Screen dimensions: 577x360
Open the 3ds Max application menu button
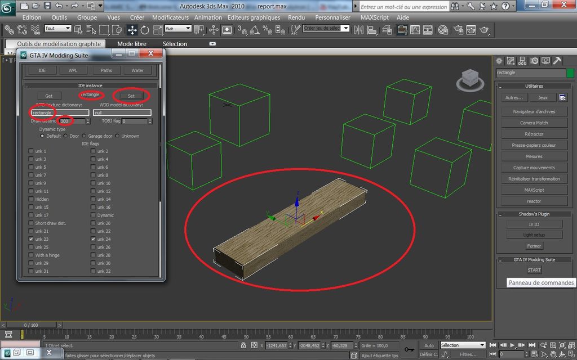[x=7, y=8]
